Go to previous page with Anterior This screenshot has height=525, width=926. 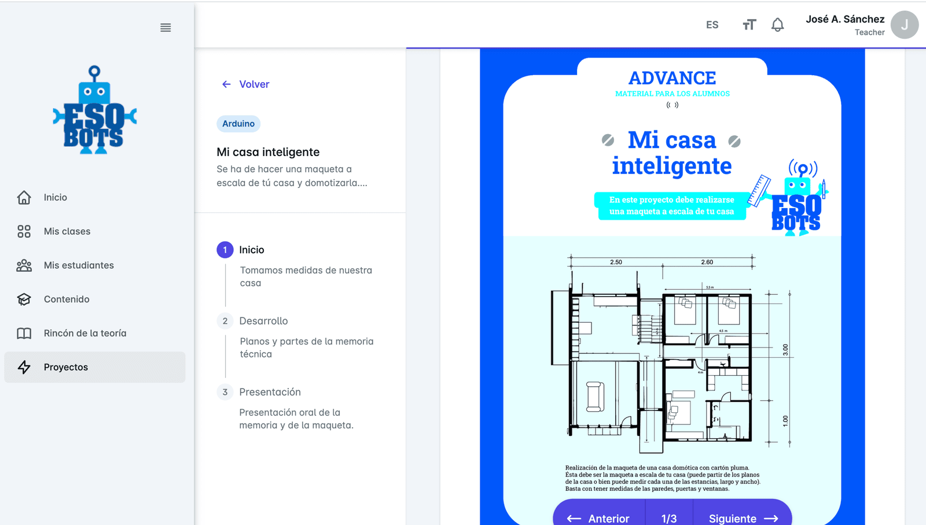598,518
